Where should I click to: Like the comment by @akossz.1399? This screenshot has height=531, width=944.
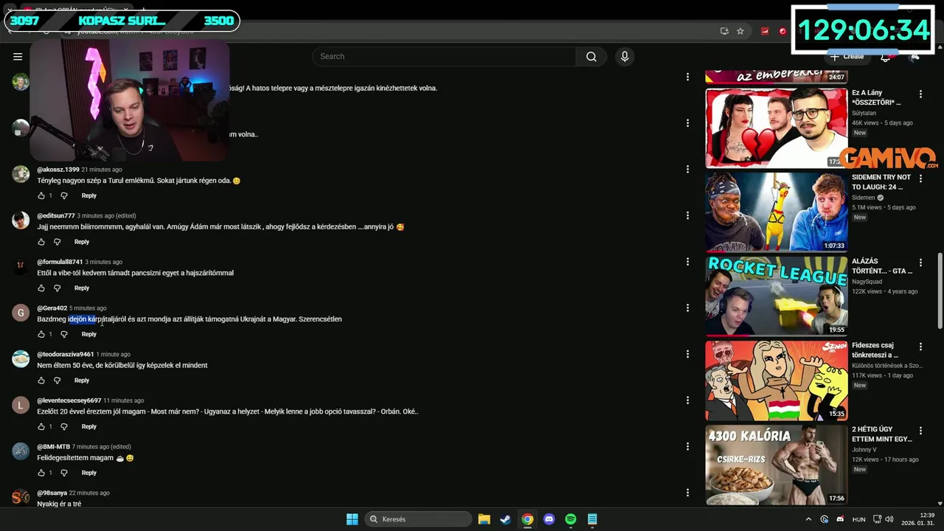[x=41, y=195]
